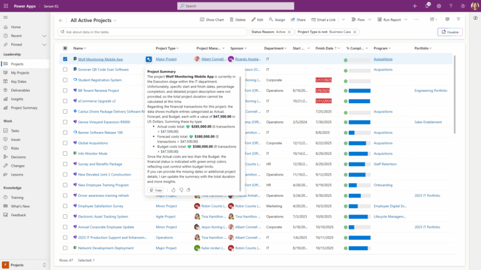The height and width of the screenshot is (270, 481).
Task: Click Delete in the toolbar
Action: 238,19
